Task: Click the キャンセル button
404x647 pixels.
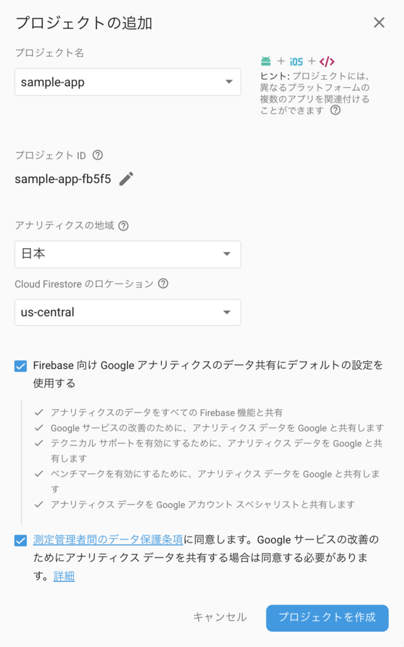Action: [219, 618]
